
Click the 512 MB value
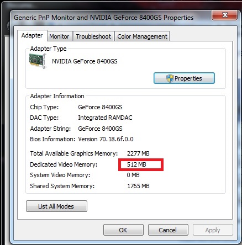click(136, 164)
